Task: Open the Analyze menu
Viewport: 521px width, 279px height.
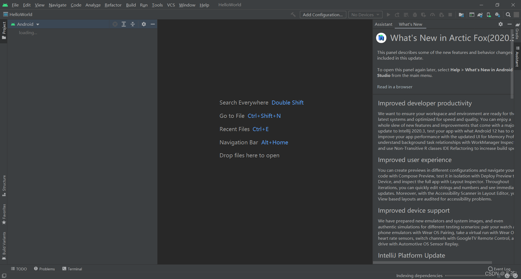Action: coord(93,5)
